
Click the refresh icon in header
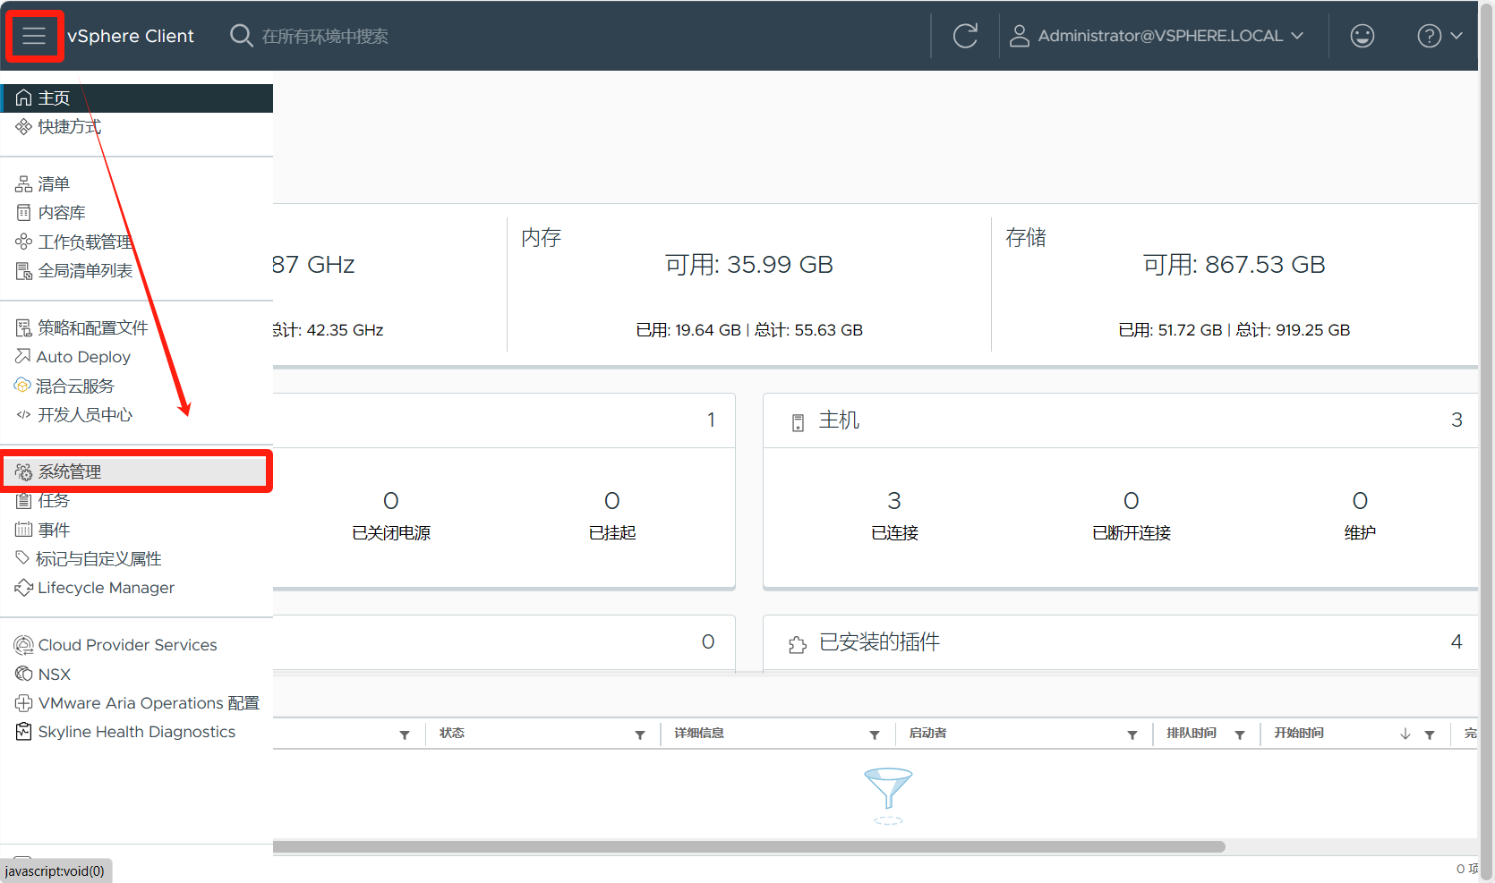coord(965,36)
